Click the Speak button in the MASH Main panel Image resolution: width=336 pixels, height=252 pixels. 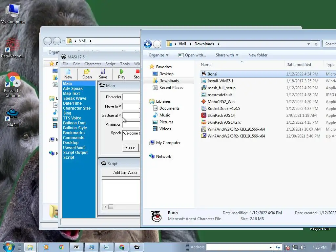click(x=130, y=148)
